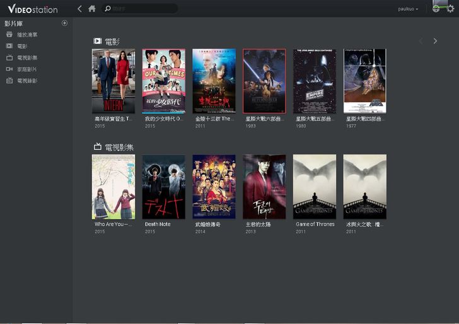Viewport: 459px width, 324px height.
Task: Click year 2013 under 主君的太陽
Action: (250, 231)
